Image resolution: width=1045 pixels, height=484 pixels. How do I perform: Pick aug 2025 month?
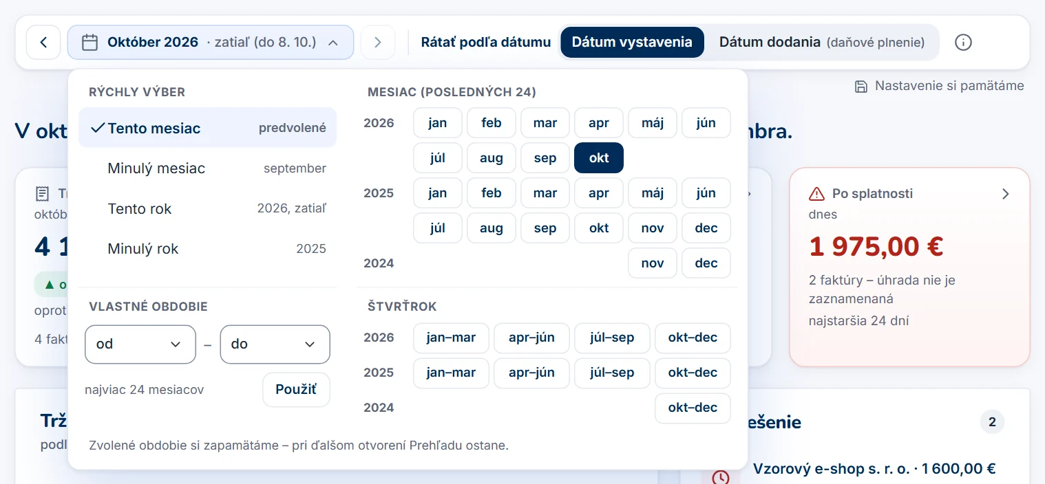[492, 228]
